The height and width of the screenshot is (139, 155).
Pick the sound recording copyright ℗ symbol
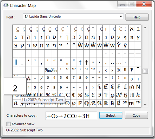pos(67,103)
